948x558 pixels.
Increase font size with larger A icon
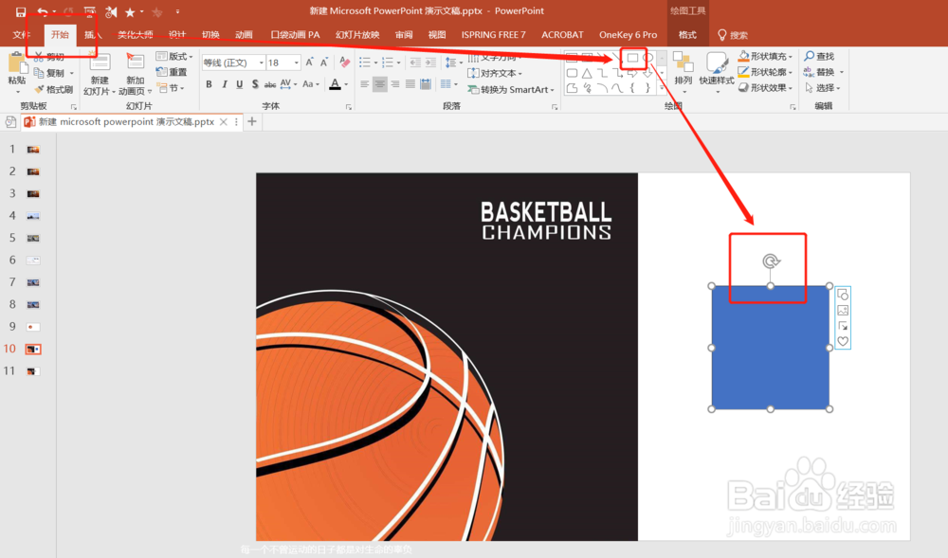[310, 63]
